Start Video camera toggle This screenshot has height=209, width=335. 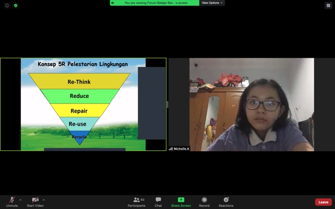pos(35,202)
